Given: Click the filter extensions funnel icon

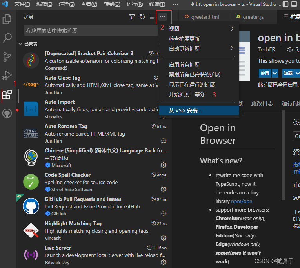Looking at the screenshot, I should tap(132, 17).
